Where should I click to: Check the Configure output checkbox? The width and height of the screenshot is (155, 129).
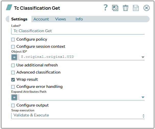tap(13, 105)
